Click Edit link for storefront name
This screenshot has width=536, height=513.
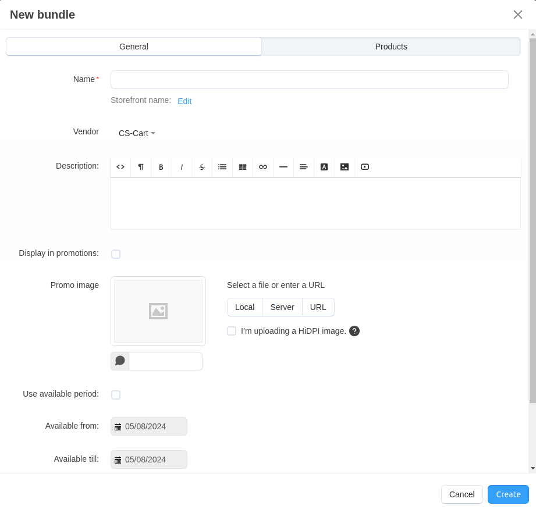[184, 101]
